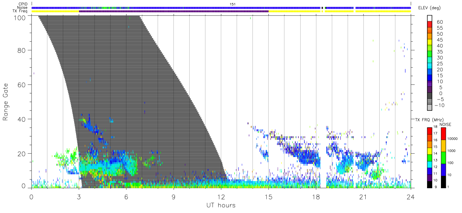Select the blue segment of NOISE colorbar
The width and height of the screenshot is (462, 213).
(x=443, y=170)
